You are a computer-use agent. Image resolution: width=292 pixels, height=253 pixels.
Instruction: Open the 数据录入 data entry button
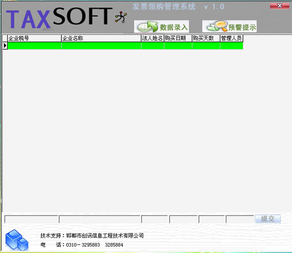162,27
